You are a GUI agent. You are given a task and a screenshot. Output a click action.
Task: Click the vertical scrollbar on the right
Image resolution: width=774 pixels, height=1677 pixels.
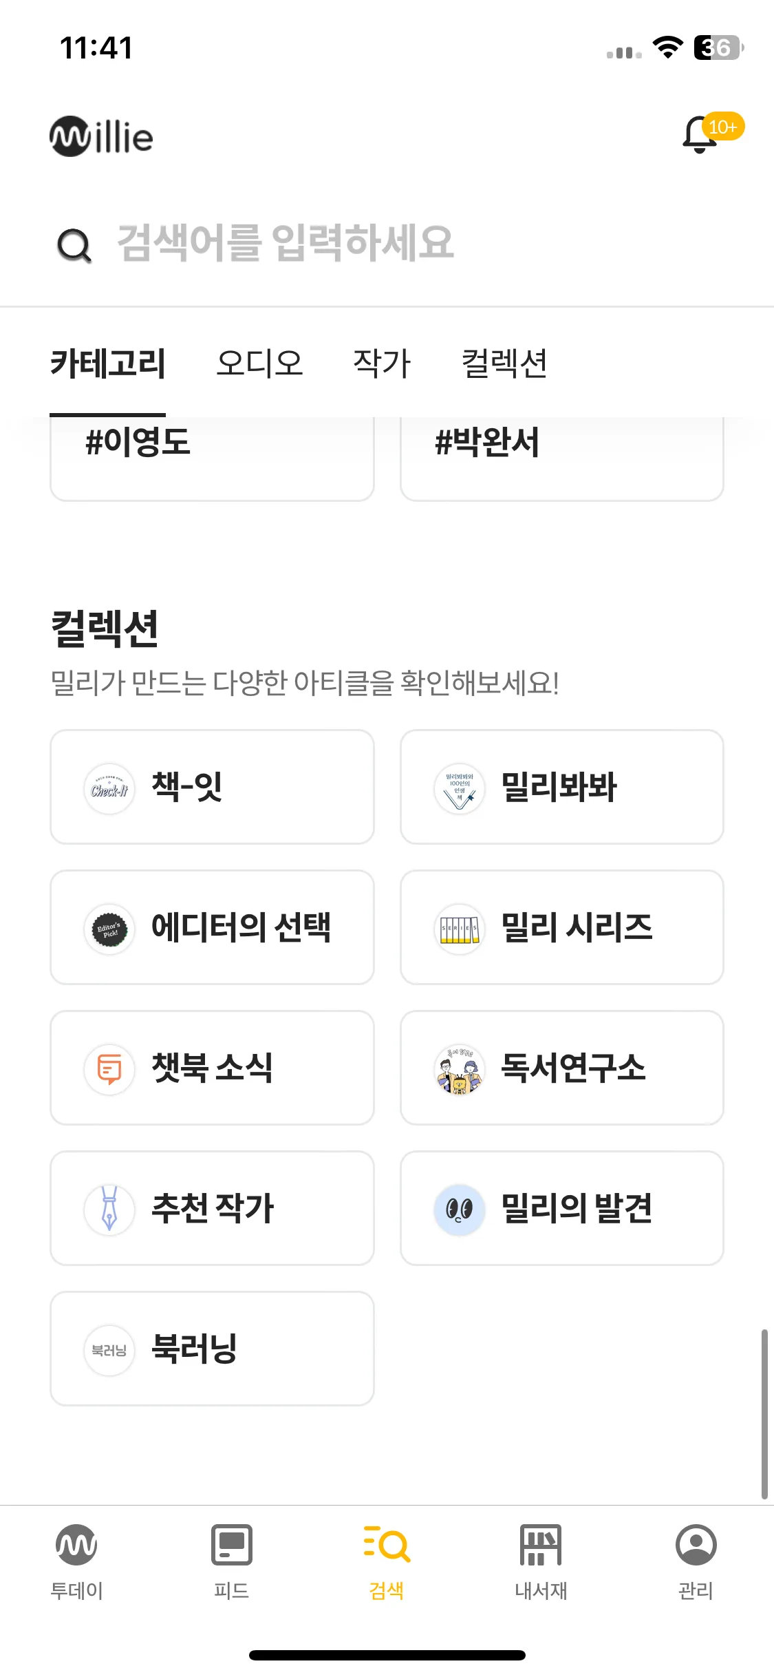point(764,1414)
